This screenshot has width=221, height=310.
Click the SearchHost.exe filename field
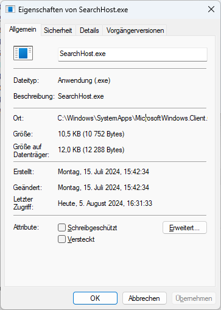[133, 54]
